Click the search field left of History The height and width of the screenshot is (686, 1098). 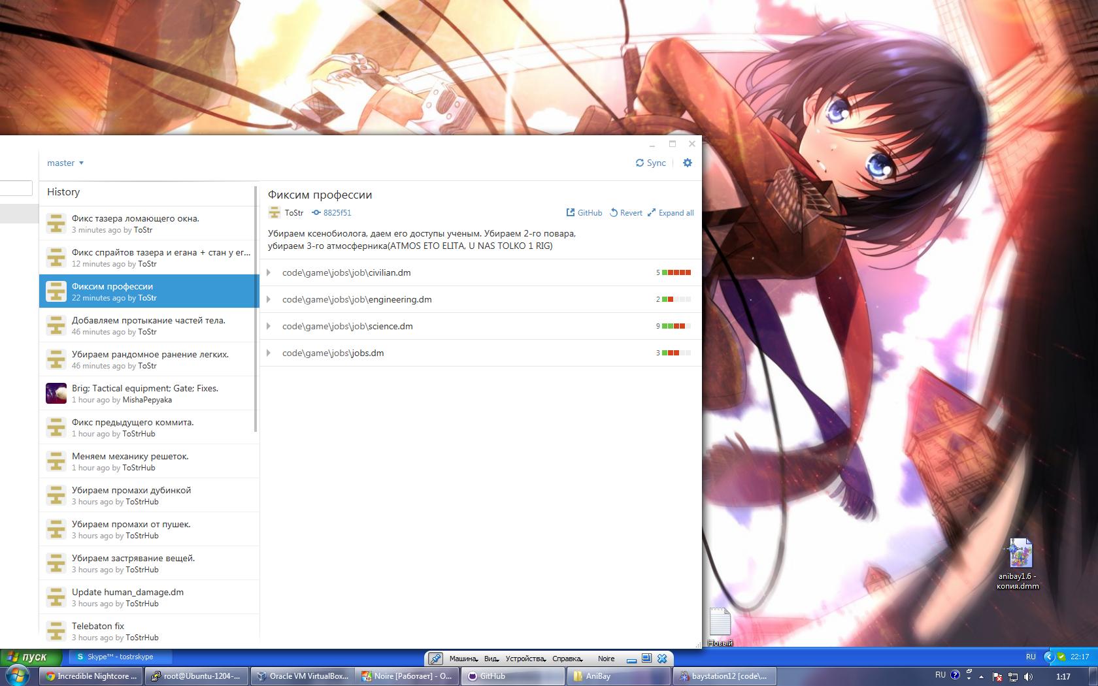(x=16, y=188)
